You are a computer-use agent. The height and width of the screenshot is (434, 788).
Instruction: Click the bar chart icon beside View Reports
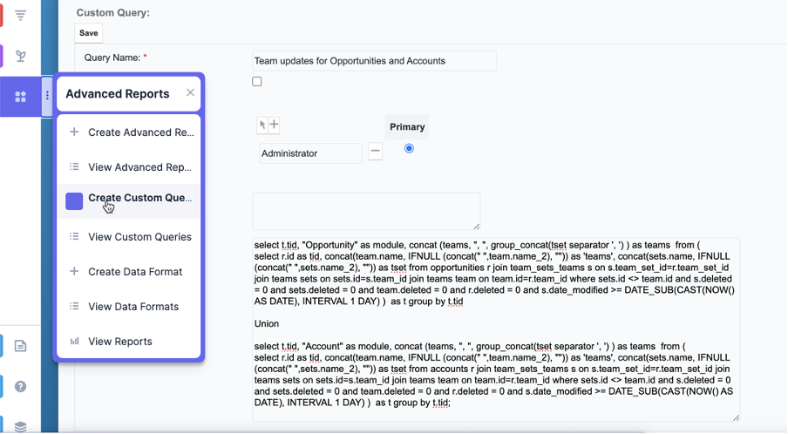(74, 341)
